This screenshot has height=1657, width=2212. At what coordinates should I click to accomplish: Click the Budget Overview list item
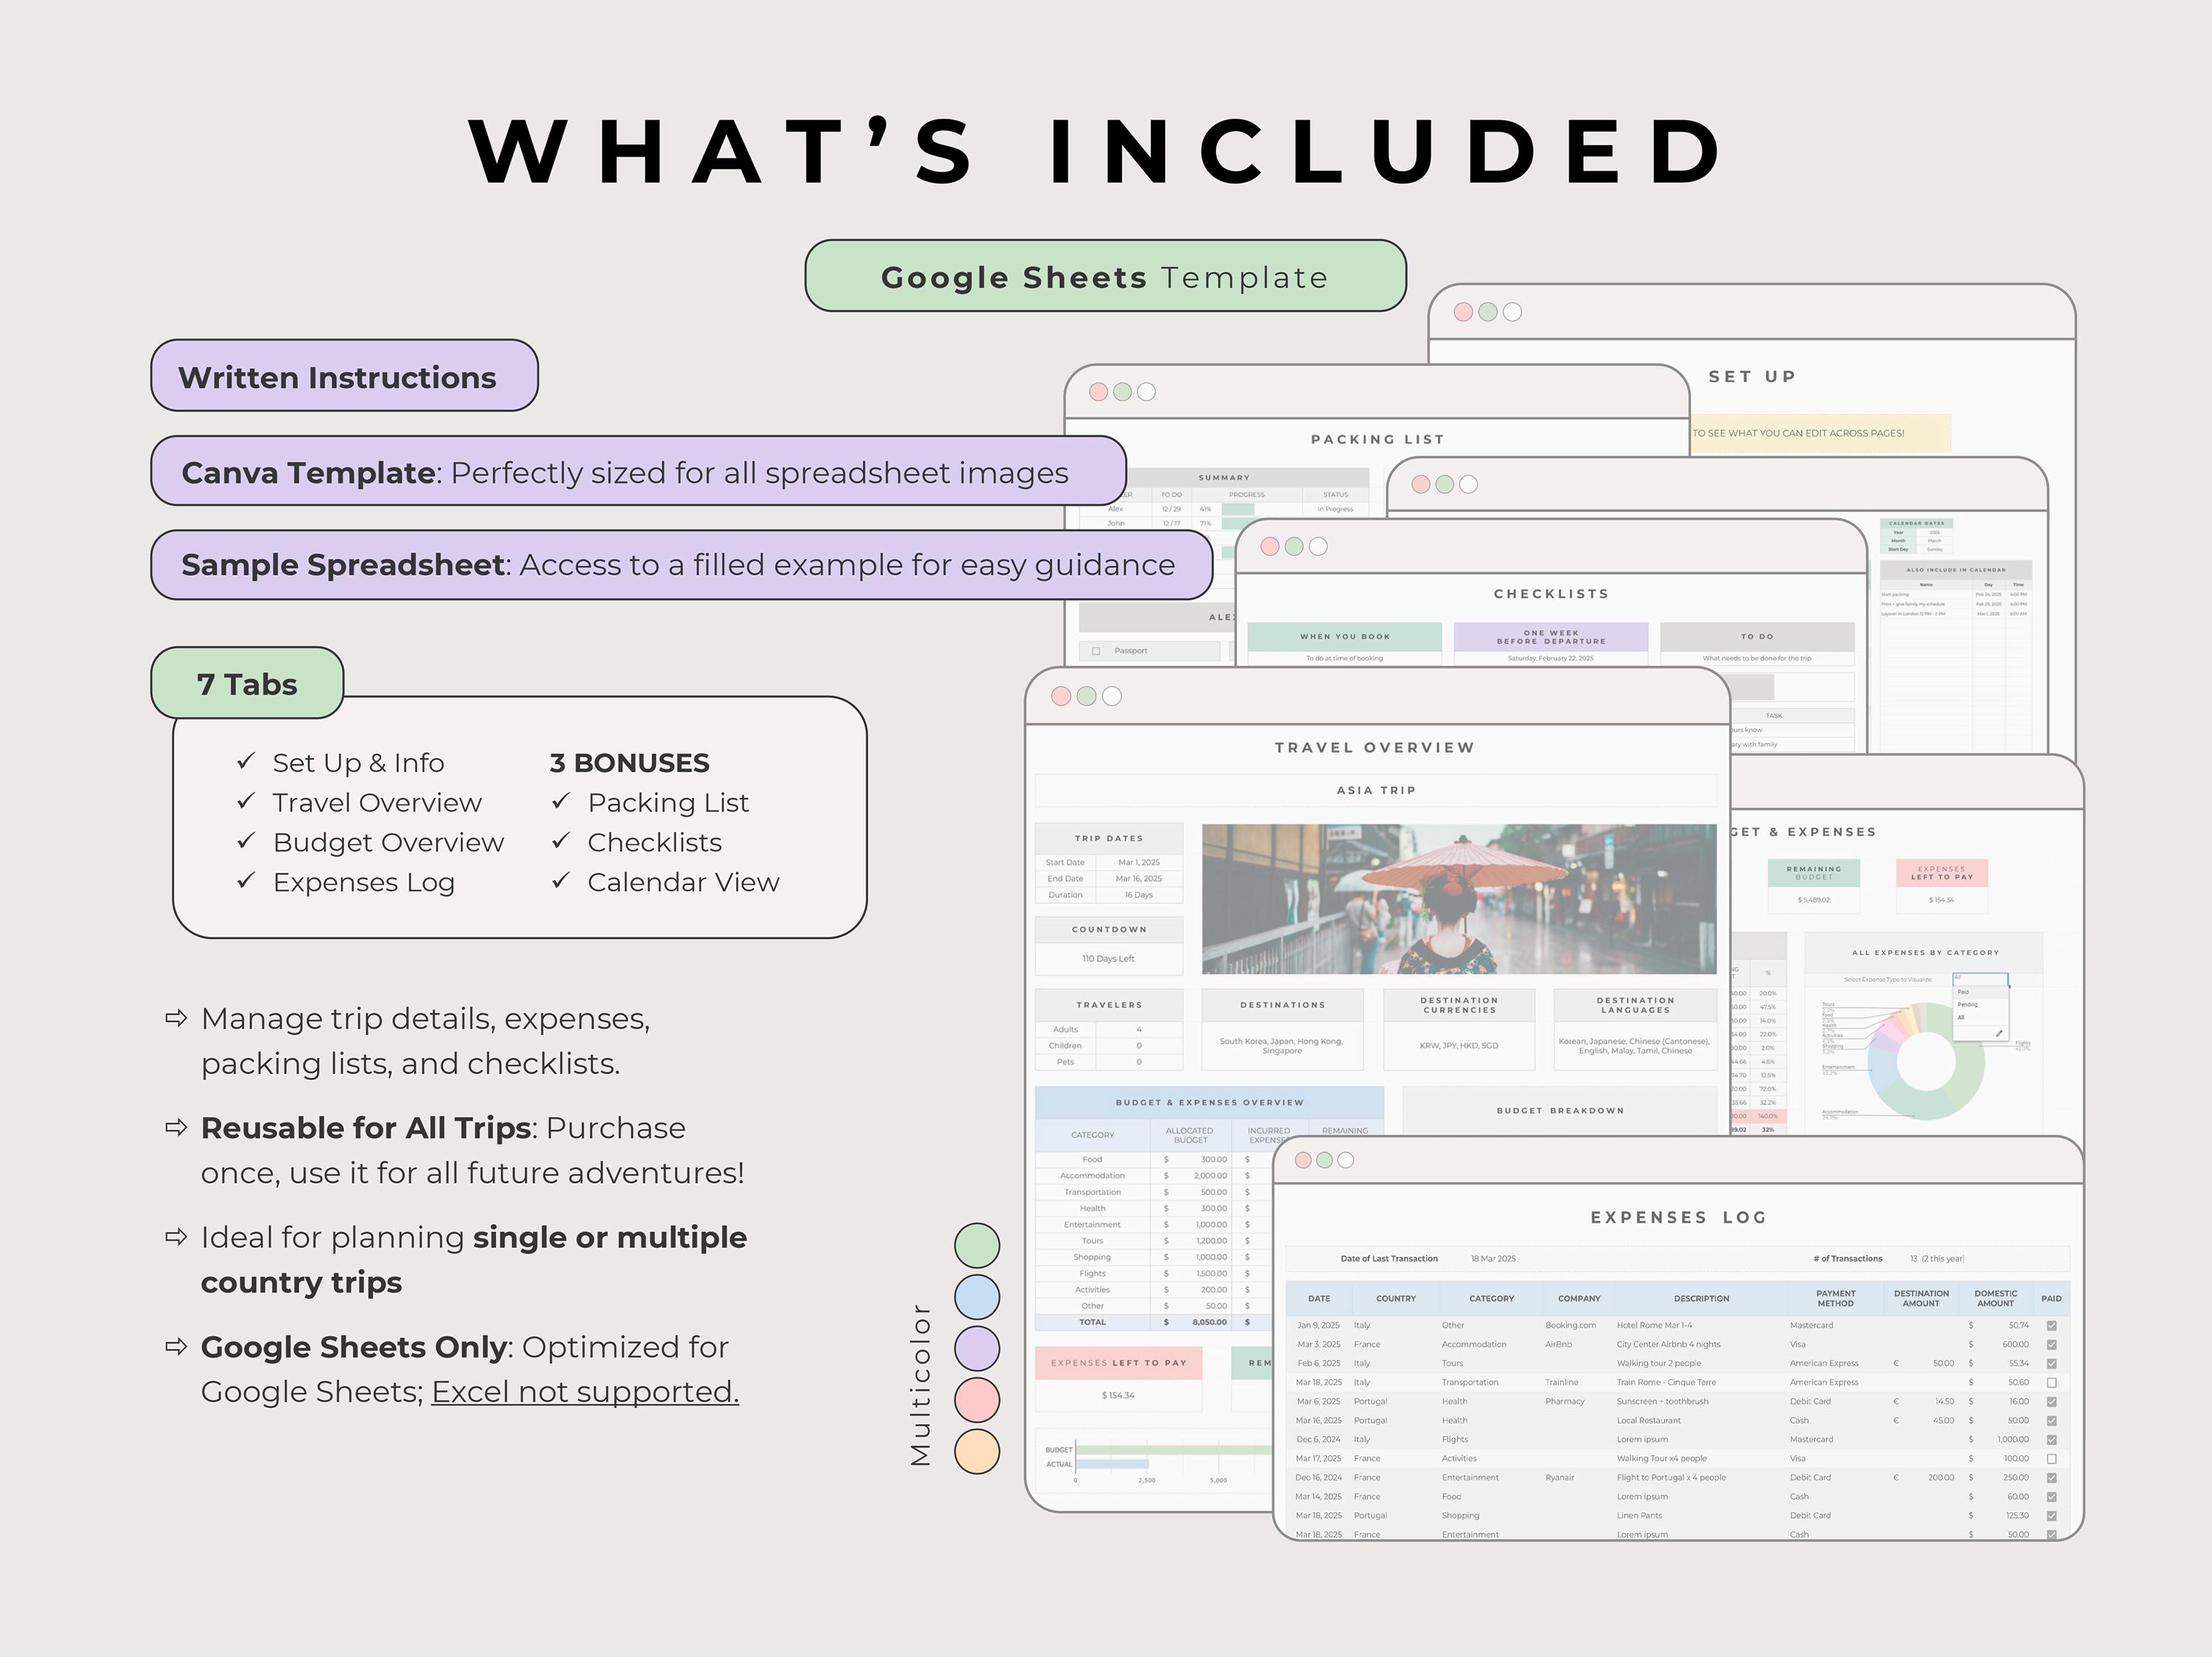pyautogui.click(x=388, y=843)
